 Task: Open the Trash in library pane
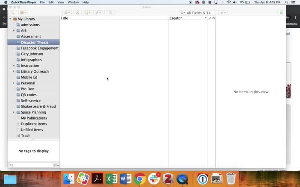[26, 136]
